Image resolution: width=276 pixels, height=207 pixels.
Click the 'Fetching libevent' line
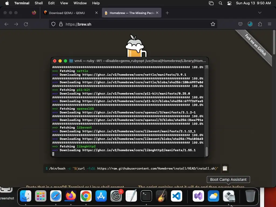[72, 127]
